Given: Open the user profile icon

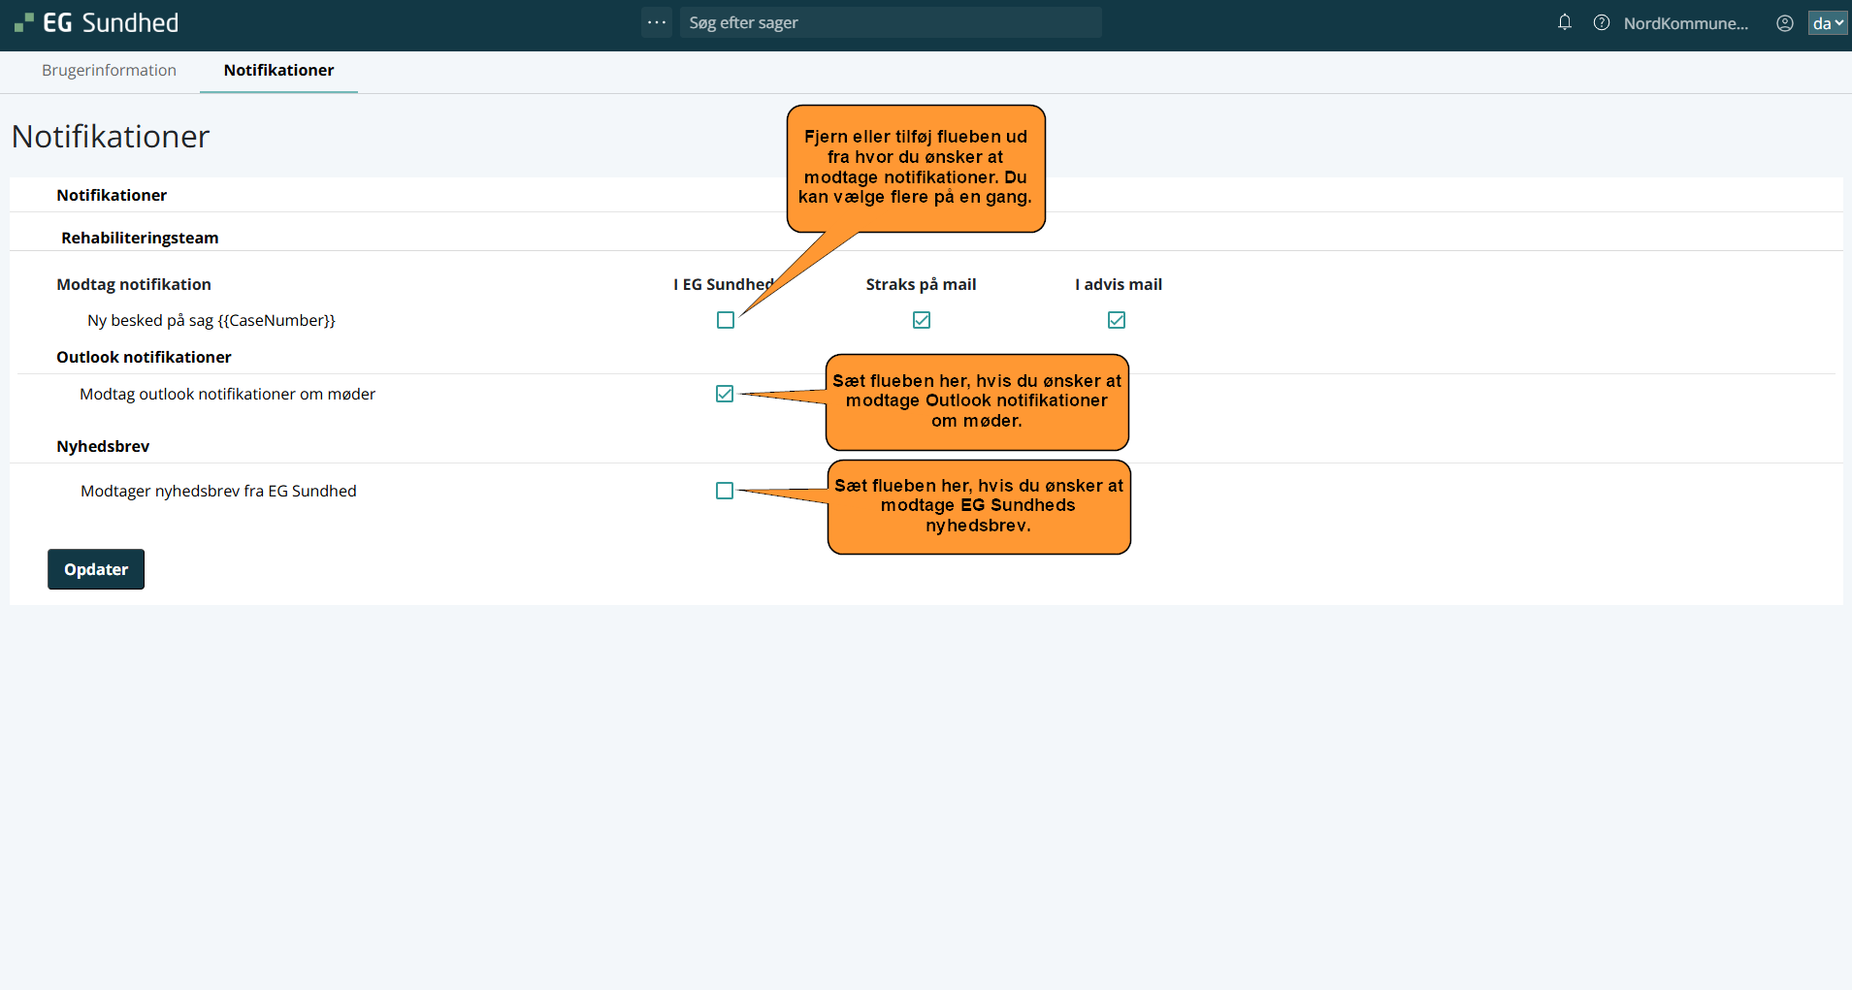Looking at the screenshot, I should pos(1785,23).
